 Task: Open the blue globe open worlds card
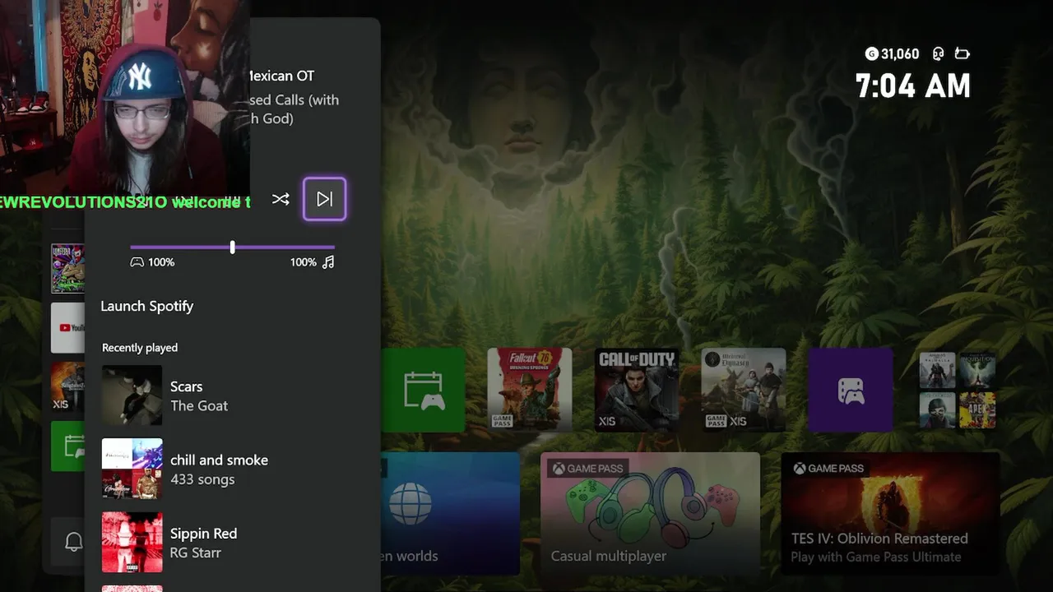(451, 514)
